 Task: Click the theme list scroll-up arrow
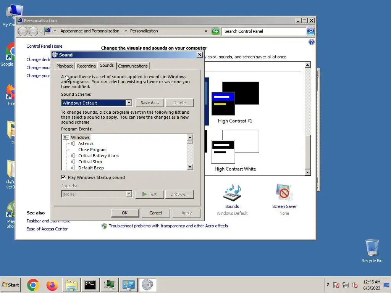click(307, 65)
